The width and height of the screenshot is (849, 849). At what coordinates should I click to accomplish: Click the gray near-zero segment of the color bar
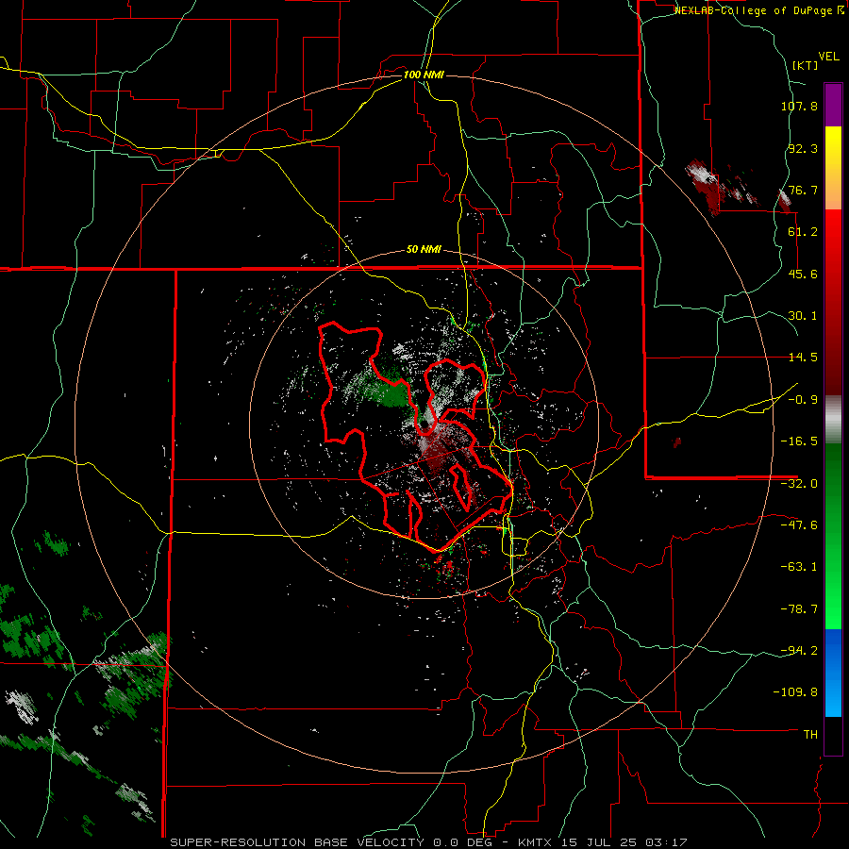pyautogui.click(x=833, y=420)
